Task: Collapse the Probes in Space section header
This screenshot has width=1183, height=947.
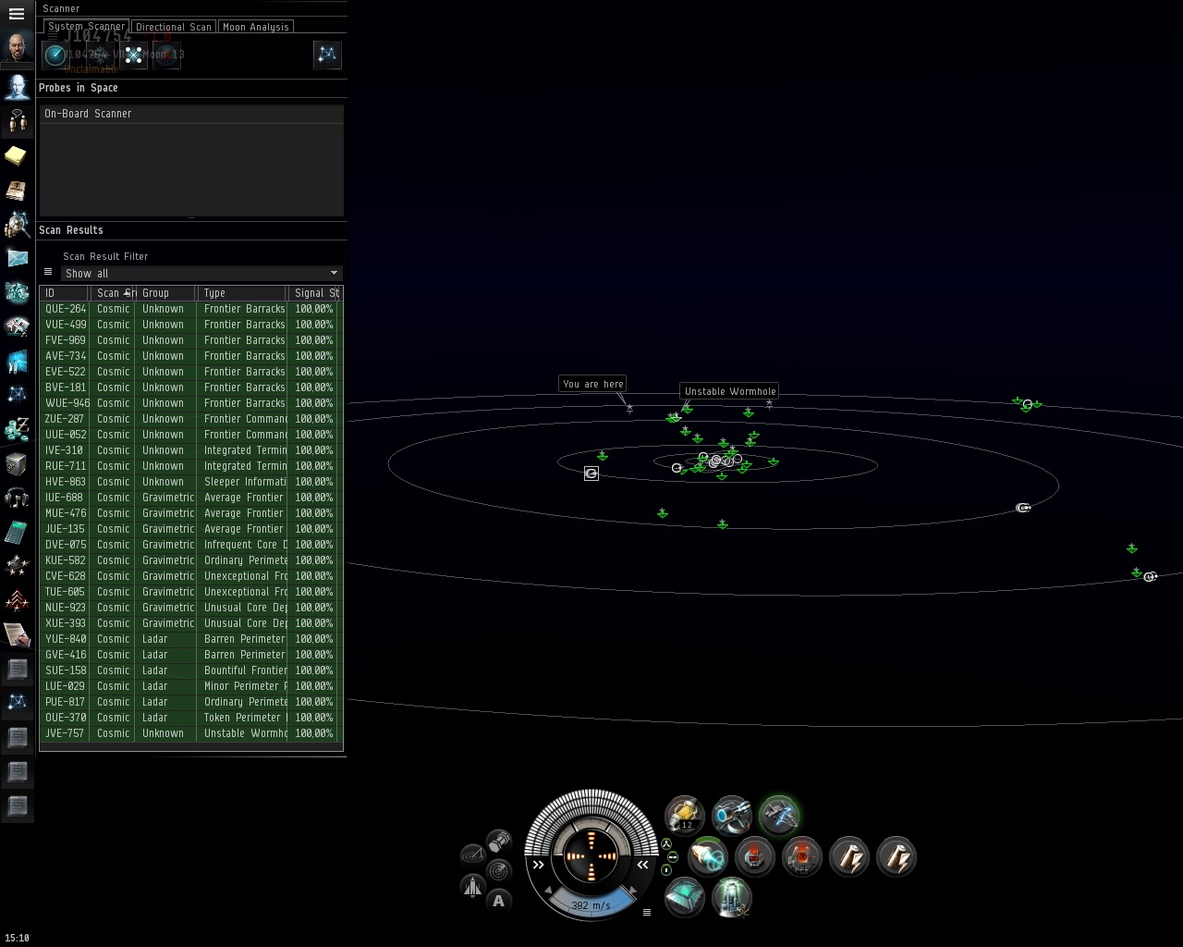Action: pyautogui.click(x=191, y=88)
